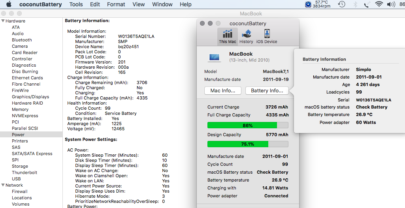Open the coconutBattery application menu

41,4
